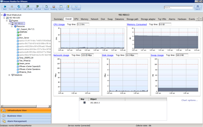Screen dimensions: 203x127
Task: Open the Alarms tab
Action: coord(172,19)
